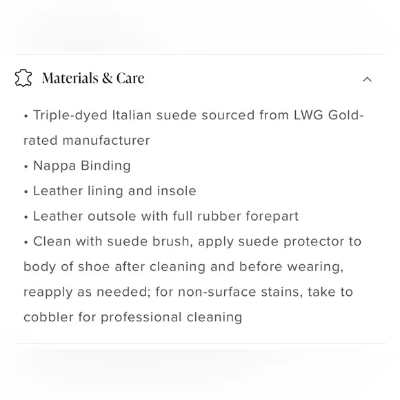Click the word 'Care' in the heading
This screenshot has width=400, height=400.
[x=130, y=78]
